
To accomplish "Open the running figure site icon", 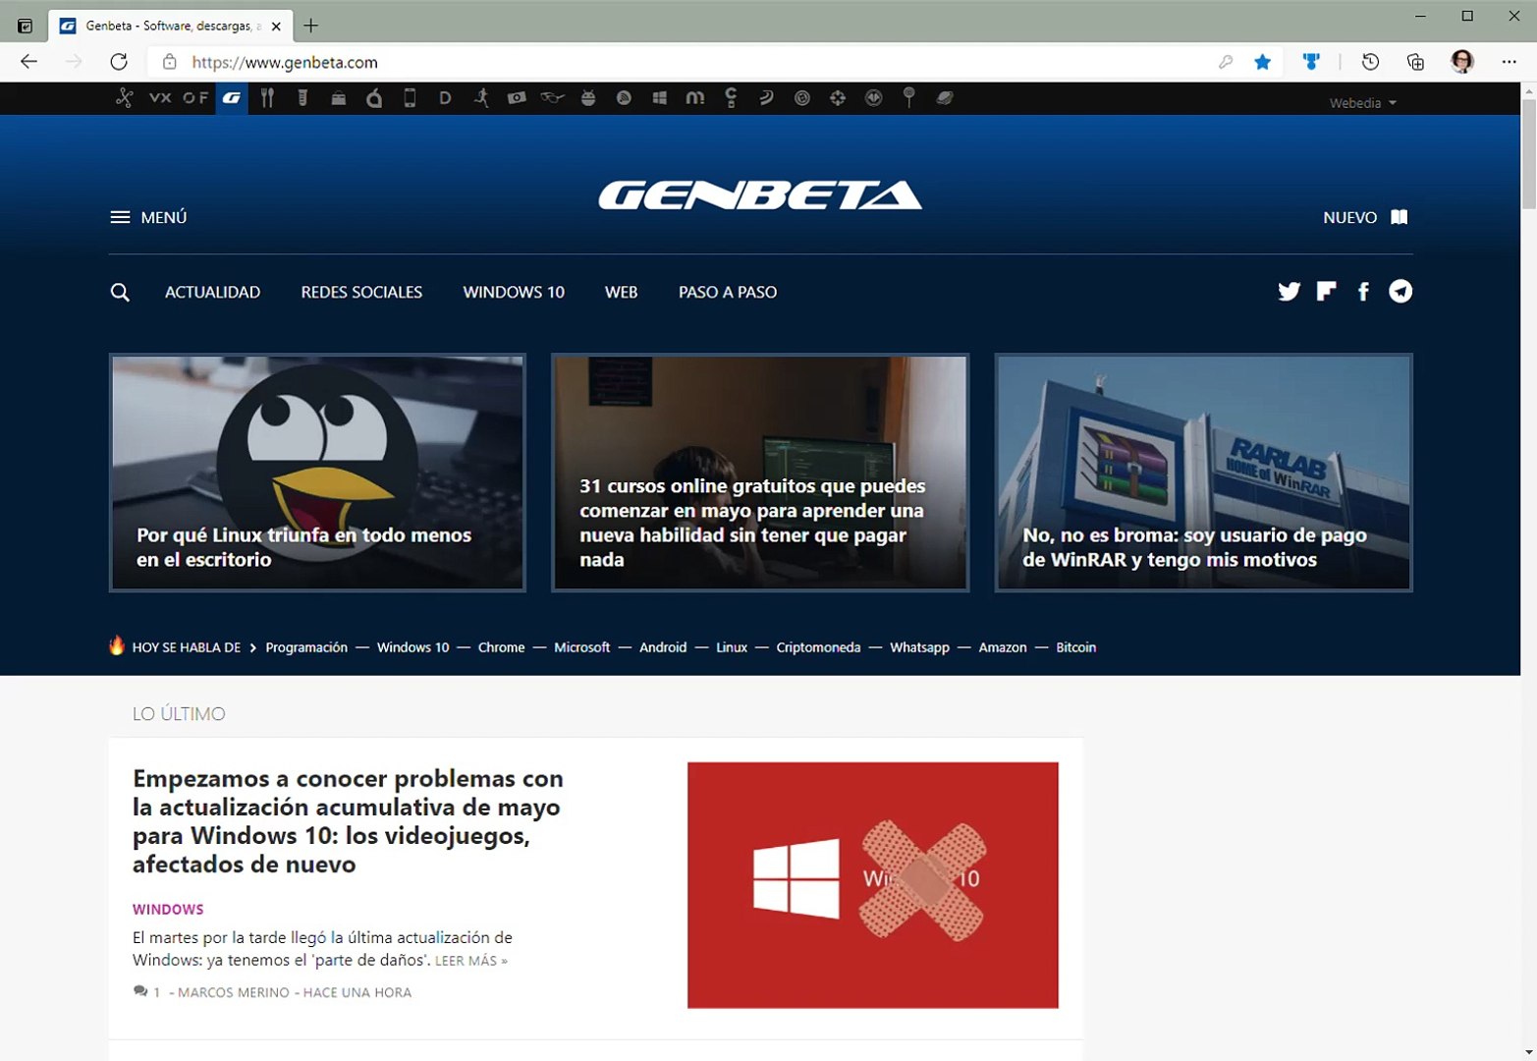I will [x=481, y=97].
